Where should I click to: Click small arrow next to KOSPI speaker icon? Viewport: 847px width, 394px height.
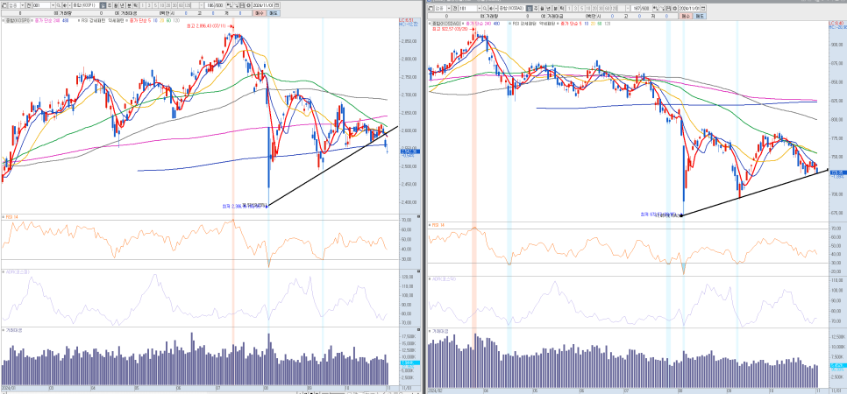click(x=69, y=5)
